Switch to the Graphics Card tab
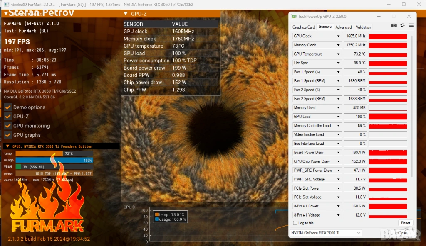Image resolution: width=426 pixels, height=246 pixels. (304, 27)
